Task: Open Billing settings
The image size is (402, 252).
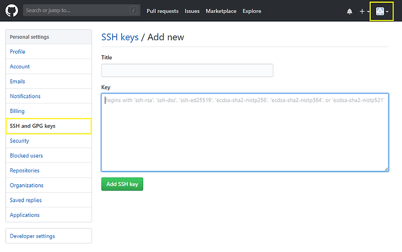Action: pyautogui.click(x=49, y=111)
